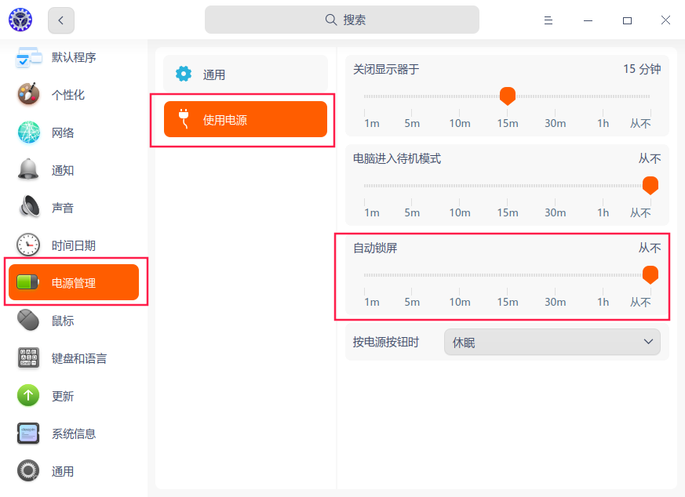Open 系统信息 settings label

pos(74,434)
